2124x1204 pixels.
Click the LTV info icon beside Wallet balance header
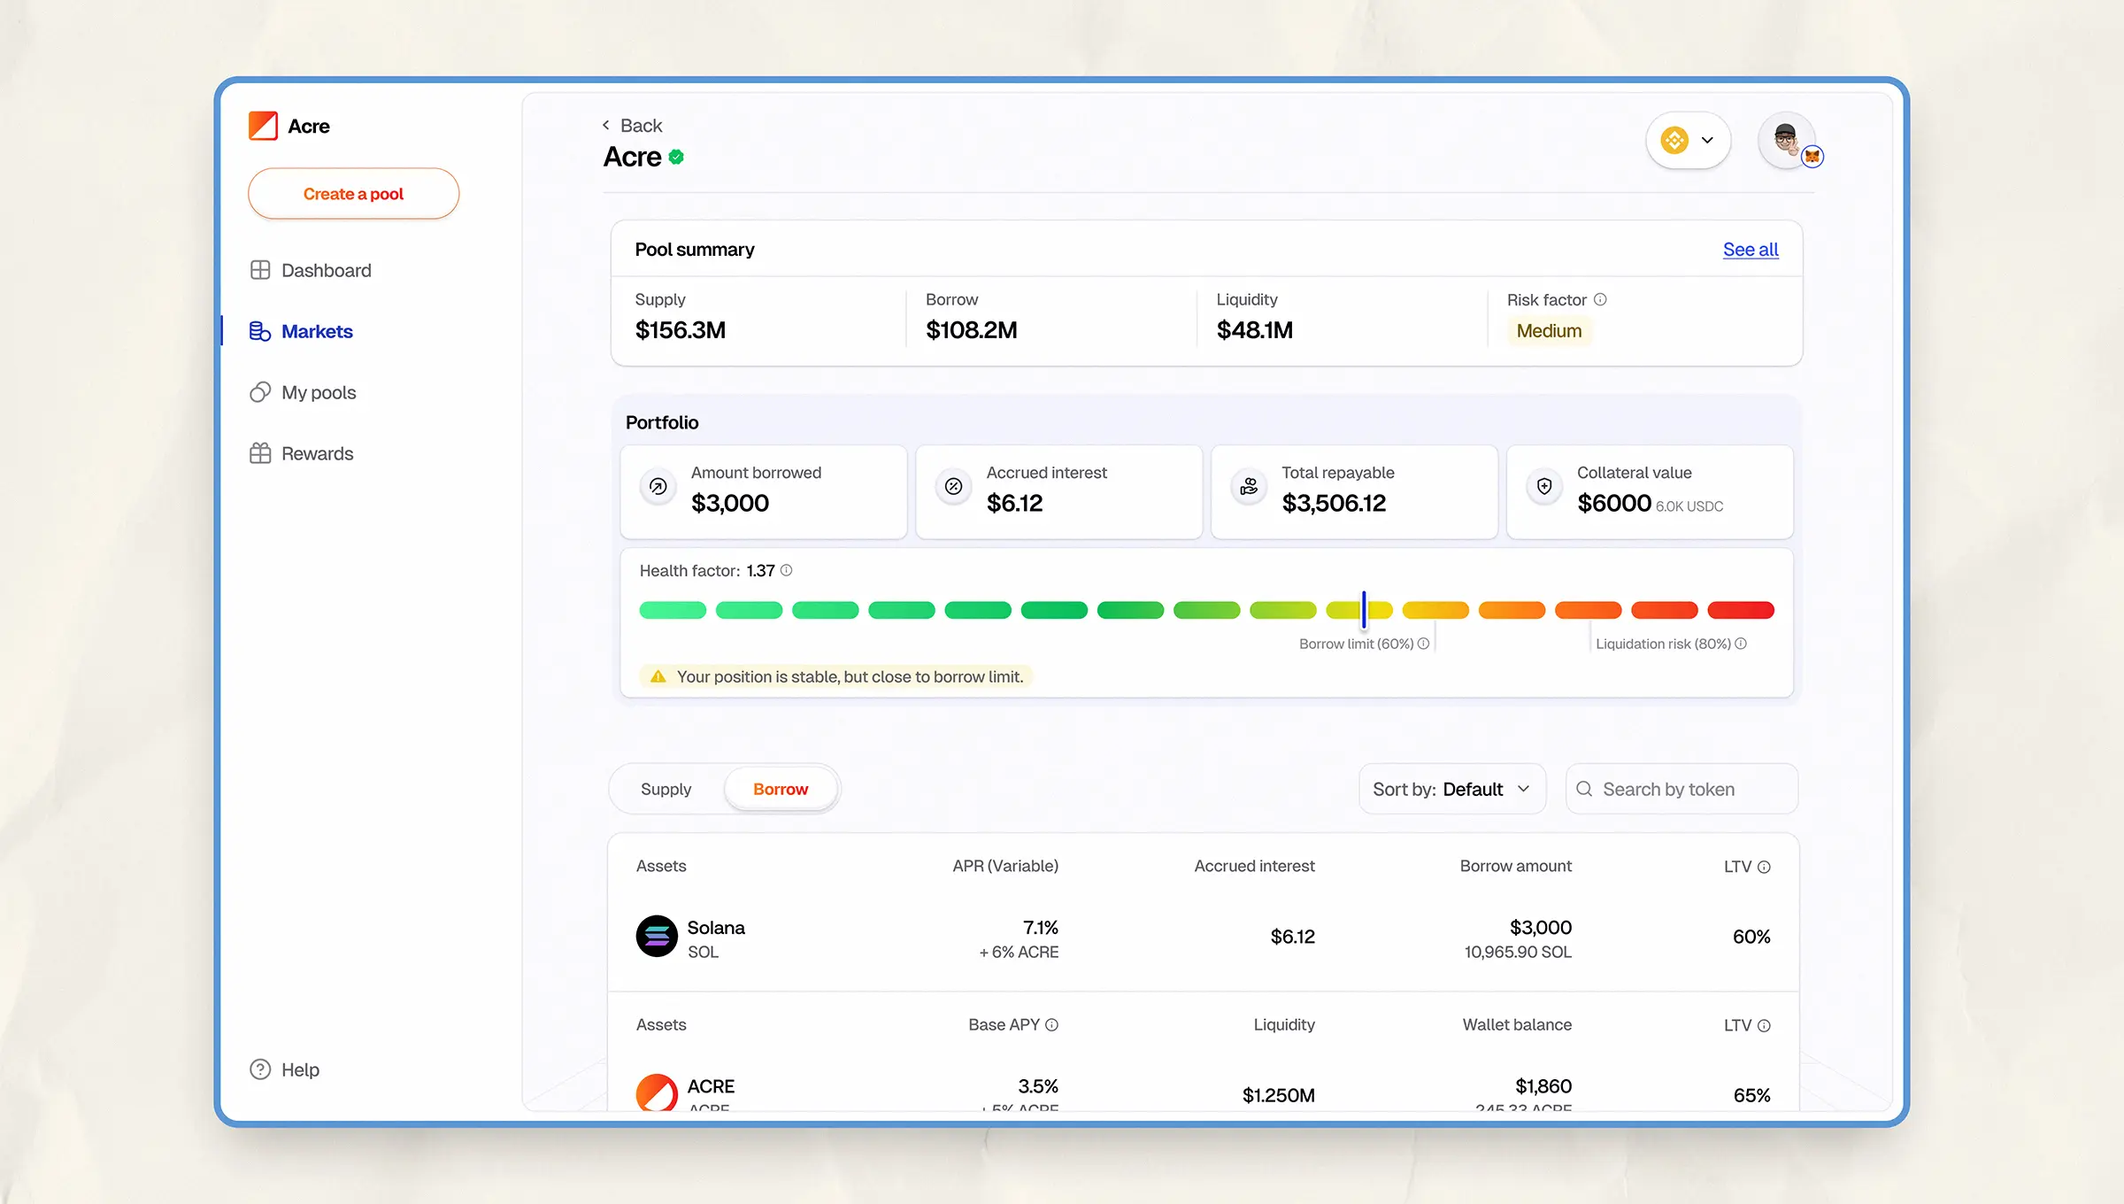1764,1025
